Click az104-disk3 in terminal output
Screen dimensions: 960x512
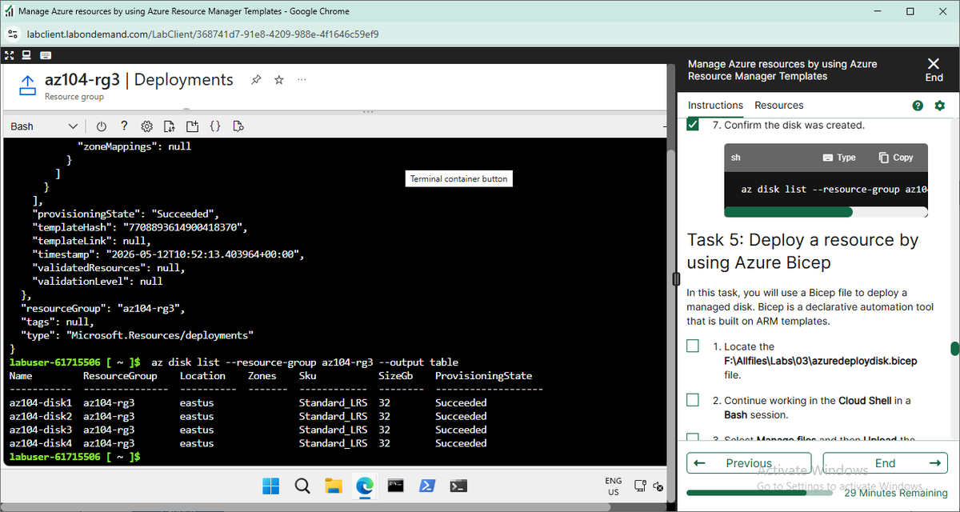point(41,430)
